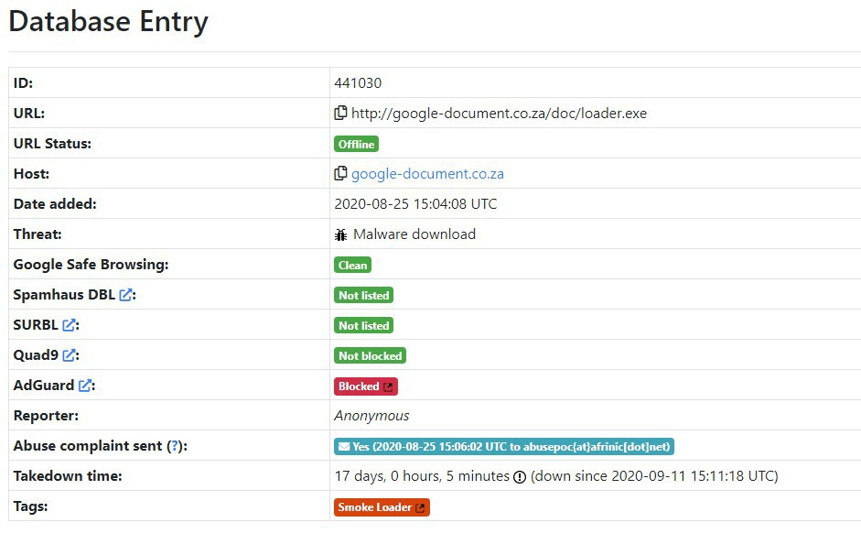The height and width of the screenshot is (544, 861).
Task: Click the bug icon beside Malware download
Action: coord(340,234)
